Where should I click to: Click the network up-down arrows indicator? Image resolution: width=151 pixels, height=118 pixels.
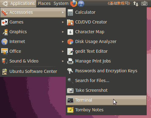pos(136,4)
